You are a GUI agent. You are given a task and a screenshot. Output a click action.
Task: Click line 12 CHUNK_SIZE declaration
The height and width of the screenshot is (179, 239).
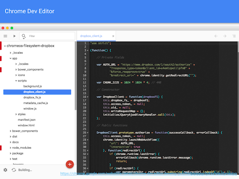(123, 83)
